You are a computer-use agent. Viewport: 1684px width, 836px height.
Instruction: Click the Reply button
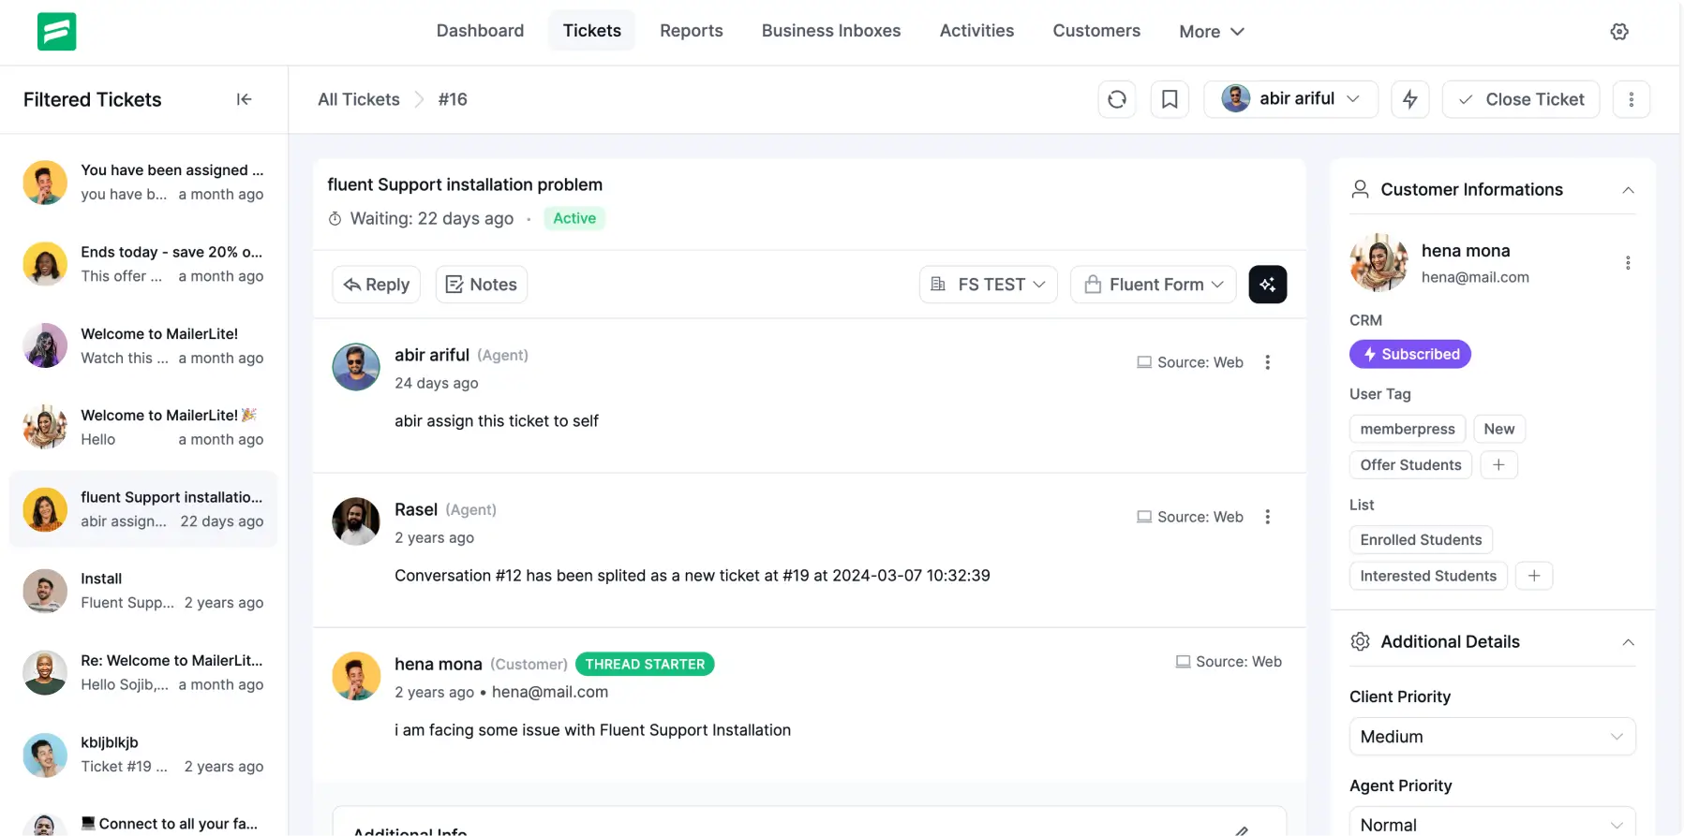(x=377, y=285)
